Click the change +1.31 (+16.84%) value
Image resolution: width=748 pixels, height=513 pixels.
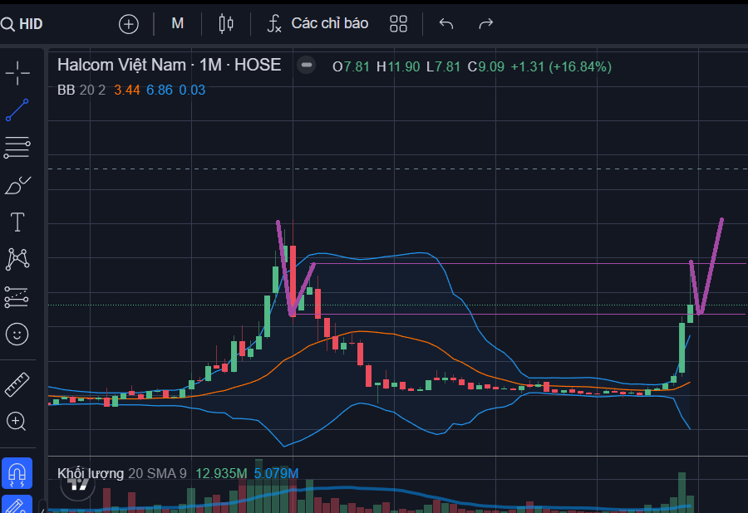(561, 66)
